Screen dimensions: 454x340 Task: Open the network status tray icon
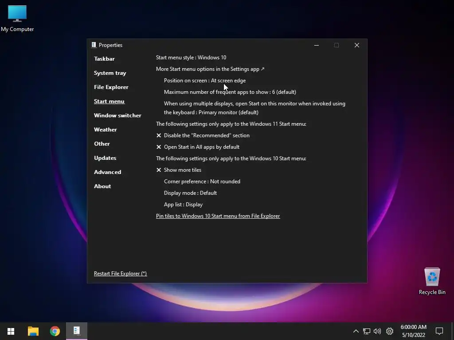click(367, 331)
